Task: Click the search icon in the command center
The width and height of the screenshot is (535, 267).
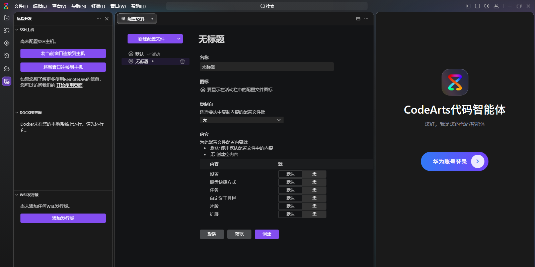Action: (262, 6)
